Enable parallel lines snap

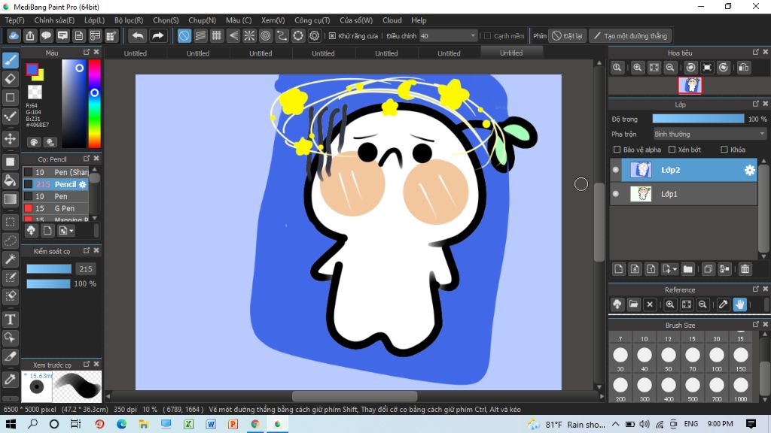coord(200,36)
